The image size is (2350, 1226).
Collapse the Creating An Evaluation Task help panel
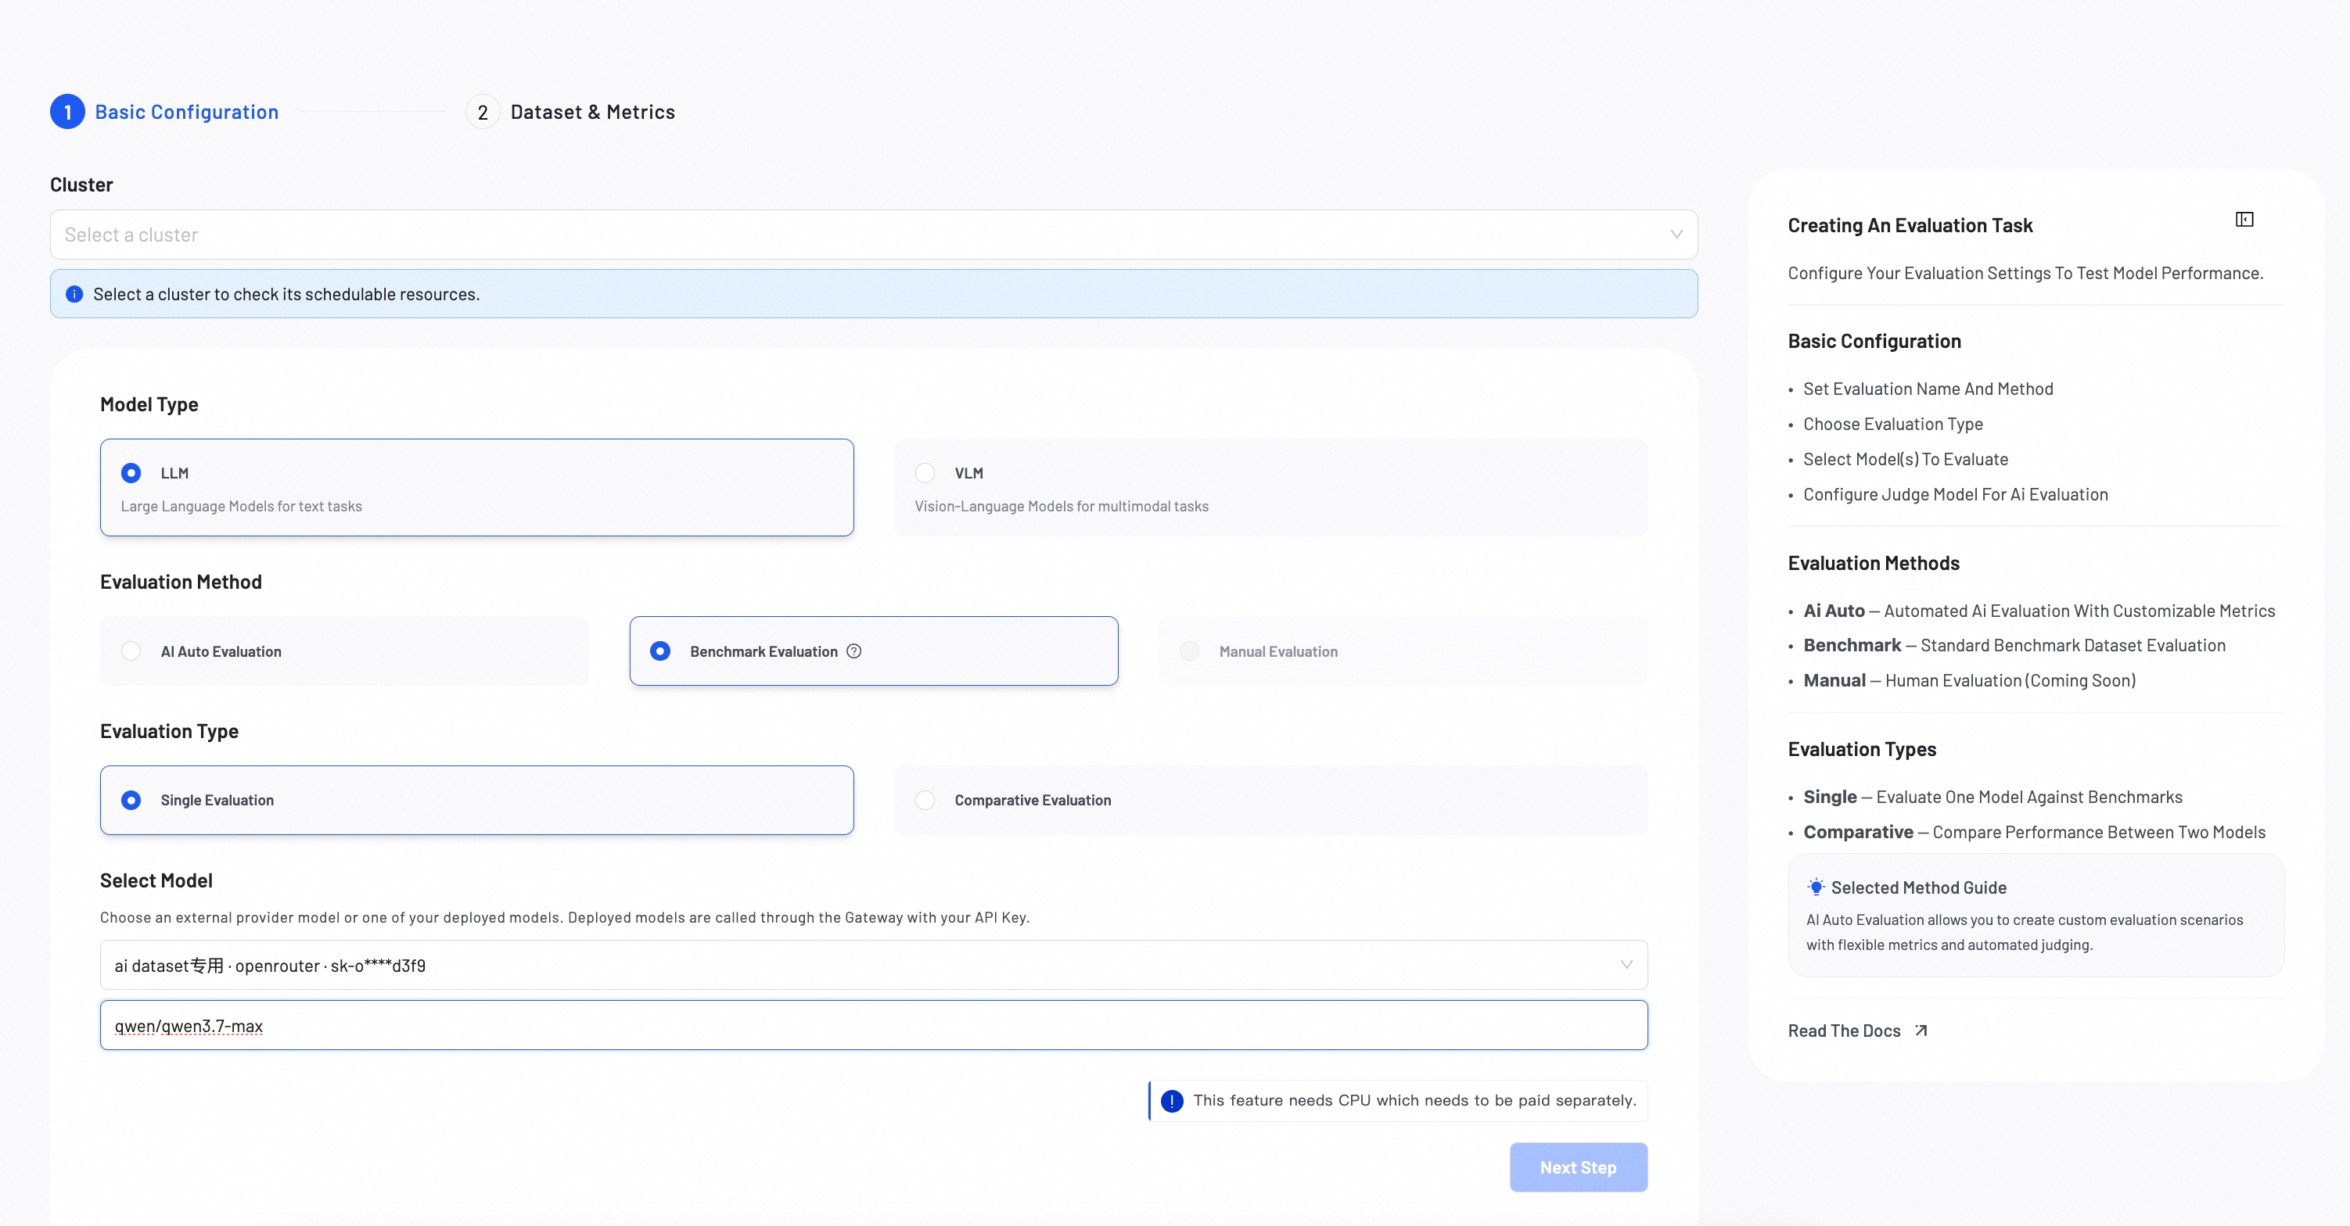click(2244, 220)
